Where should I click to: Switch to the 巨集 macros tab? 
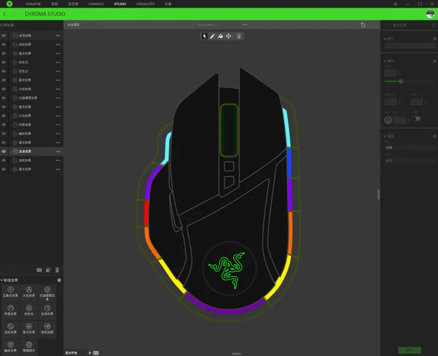point(168,4)
